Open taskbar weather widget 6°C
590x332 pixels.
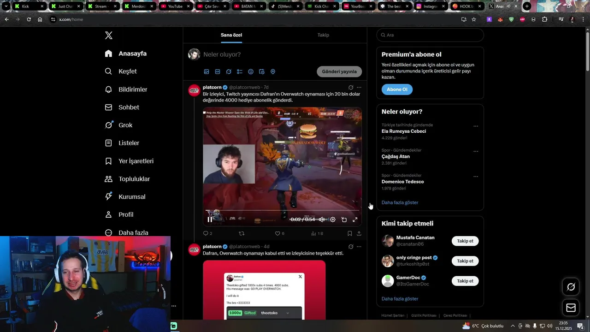[x=483, y=326]
